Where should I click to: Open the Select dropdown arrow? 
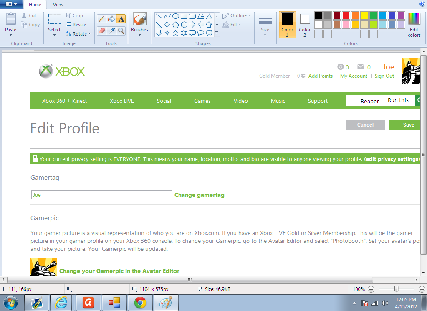(54, 35)
